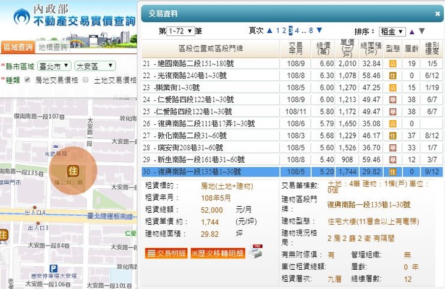Open the 第 1~72 筆 range dropdown

click(x=180, y=31)
